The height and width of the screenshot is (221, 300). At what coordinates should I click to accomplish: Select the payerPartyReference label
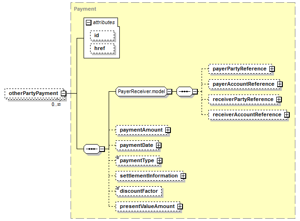point(240,69)
